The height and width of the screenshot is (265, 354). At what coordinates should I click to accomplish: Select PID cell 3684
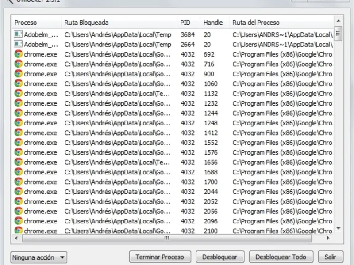point(187,35)
